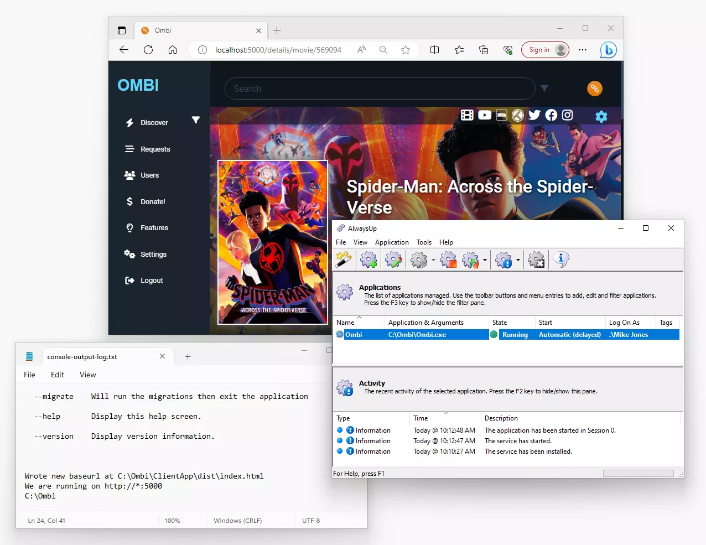The width and height of the screenshot is (706, 545).
Task: Click the AlwaysUp magic wand wizard icon
Action: point(344,259)
